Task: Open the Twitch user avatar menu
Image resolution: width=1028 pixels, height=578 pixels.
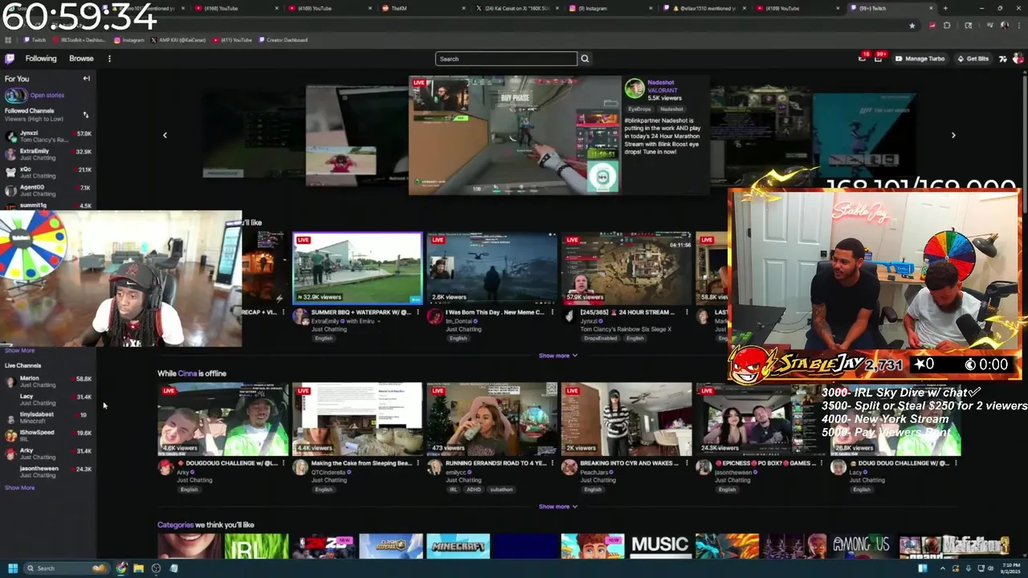Action: click(1018, 59)
